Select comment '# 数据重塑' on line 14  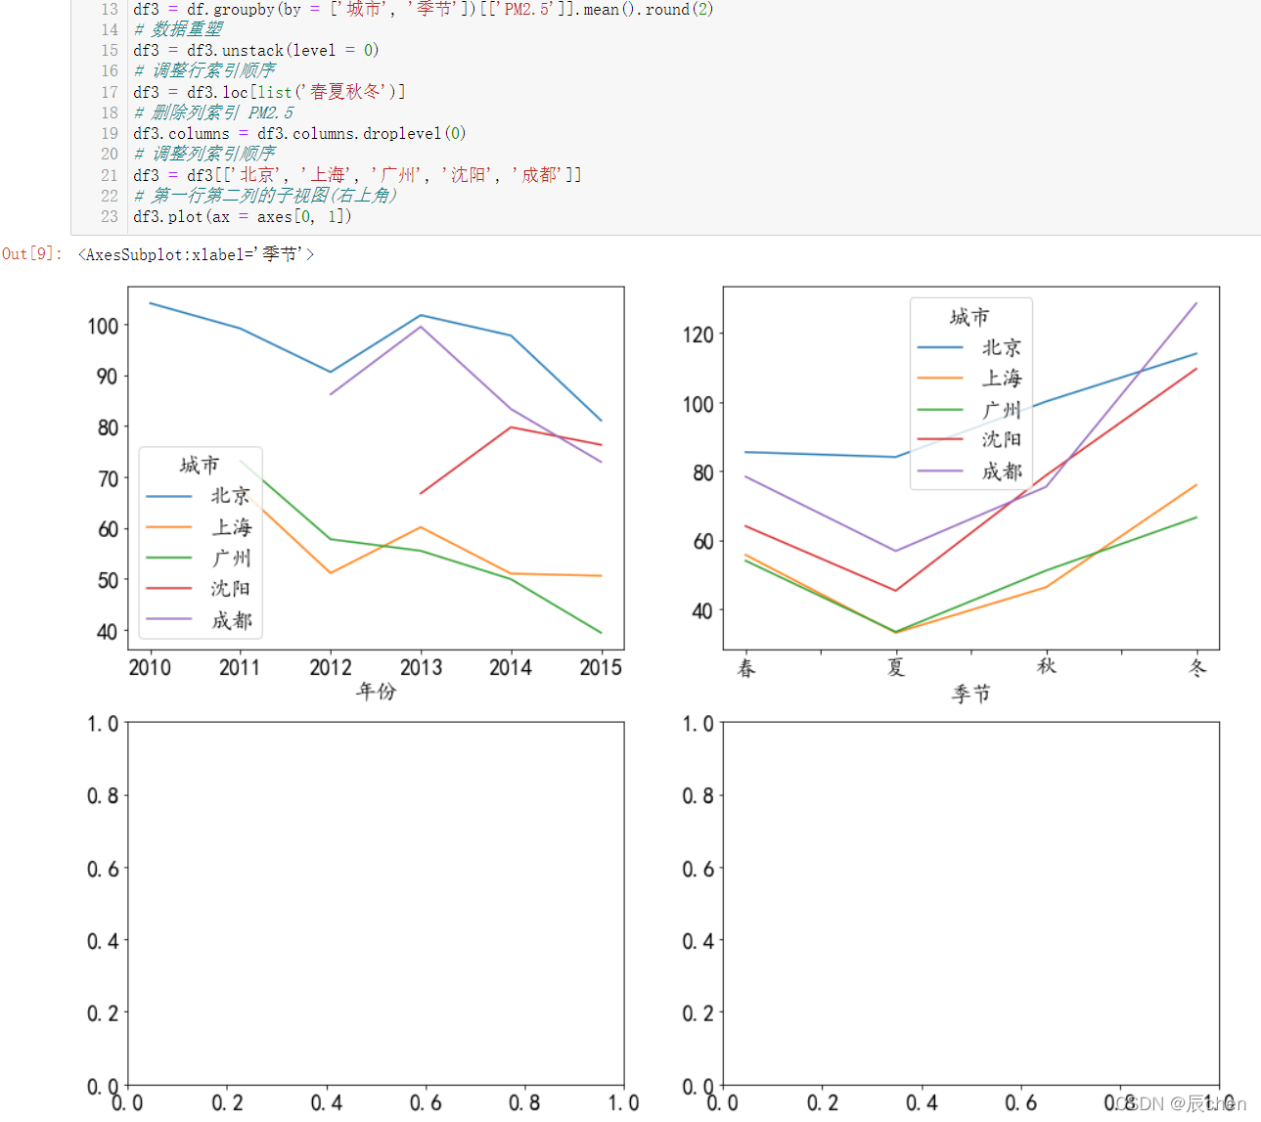coord(178,29)
